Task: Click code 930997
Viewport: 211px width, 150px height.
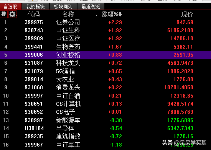Action: coord(34,120)
